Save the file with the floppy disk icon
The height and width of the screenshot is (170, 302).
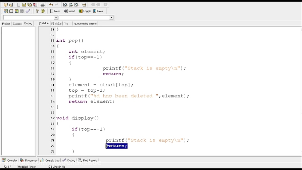[x=24, y=4]
